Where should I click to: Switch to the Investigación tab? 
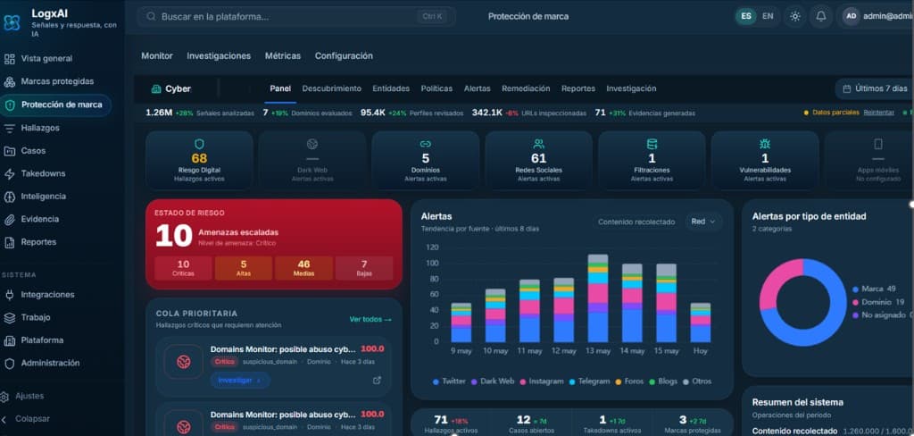pos(631,88)
